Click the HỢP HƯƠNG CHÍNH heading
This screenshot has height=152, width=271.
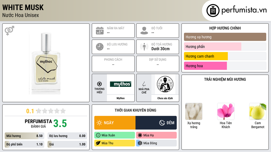click(225, 28)
